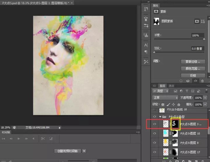The image size is (210, 162).
Task: Click the pixel mask button in Properties
Action: click(197, 21)
